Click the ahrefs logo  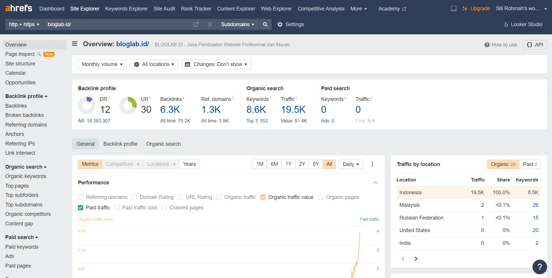(19, 8)
